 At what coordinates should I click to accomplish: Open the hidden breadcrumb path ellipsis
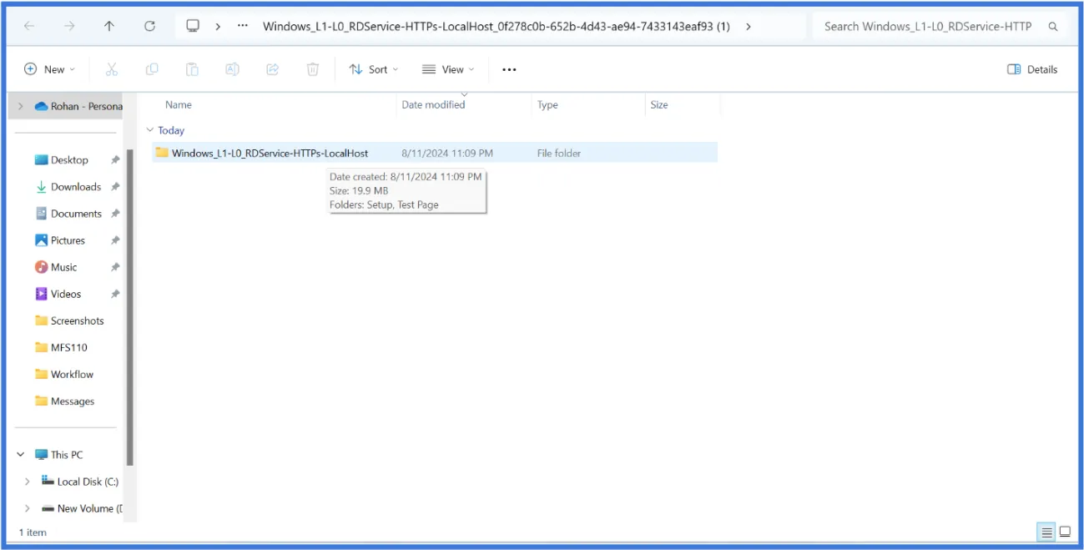pyautogui.click(x=243, y=26)
